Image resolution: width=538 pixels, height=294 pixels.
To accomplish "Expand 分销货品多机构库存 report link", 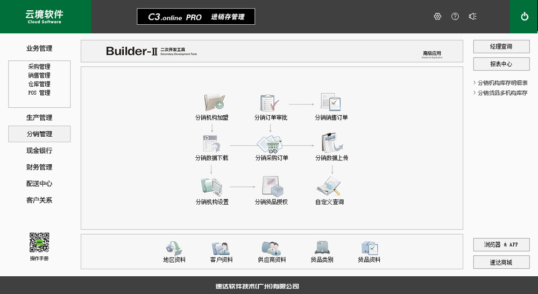I will pos(502,93).
